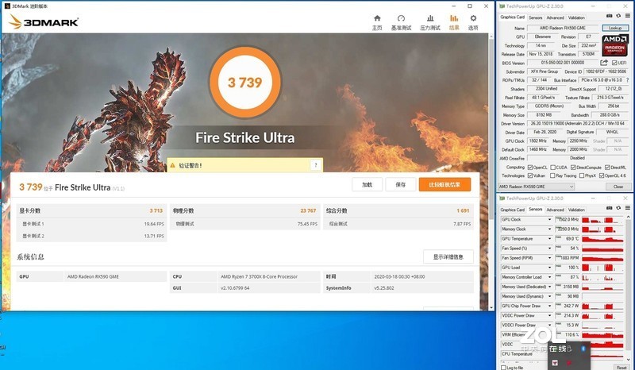Open the options (选项) gear icon

pyautogui.click(x=473, y=18)
